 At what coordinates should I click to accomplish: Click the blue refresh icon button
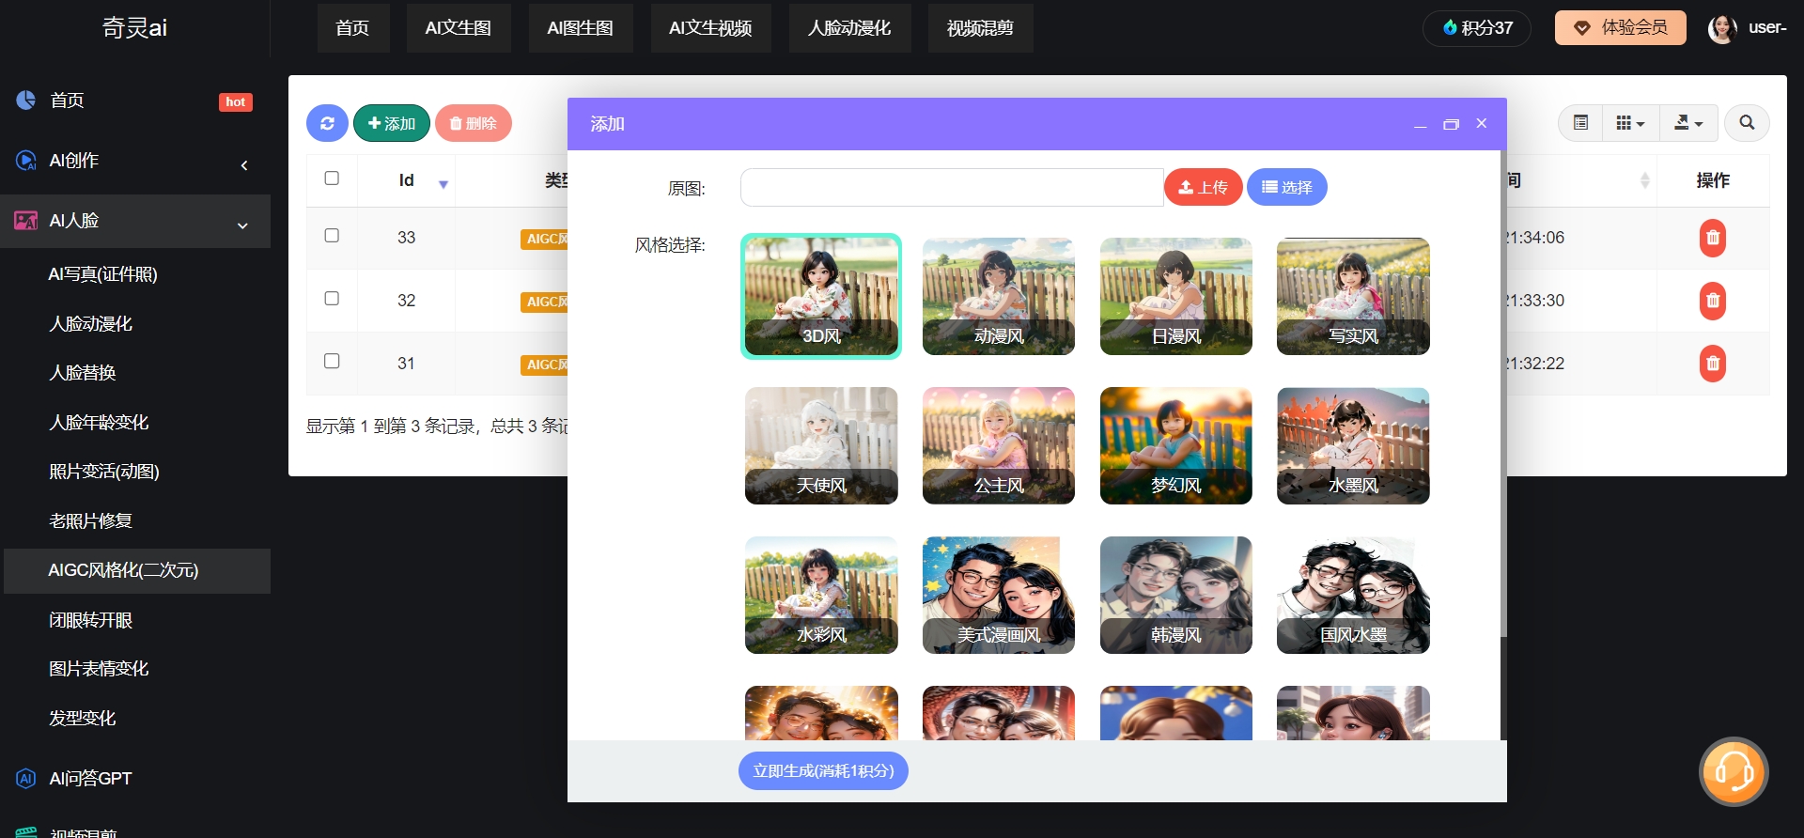coord(327,123)
